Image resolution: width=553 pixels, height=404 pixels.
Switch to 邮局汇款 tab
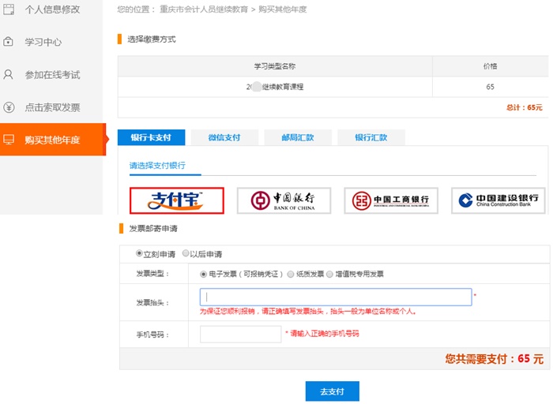point(297,137)
